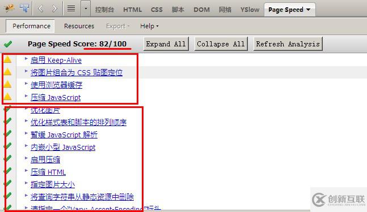The image size is (367, 212).
Task: Go back with the left arrow icon
Action: point(40,9)
